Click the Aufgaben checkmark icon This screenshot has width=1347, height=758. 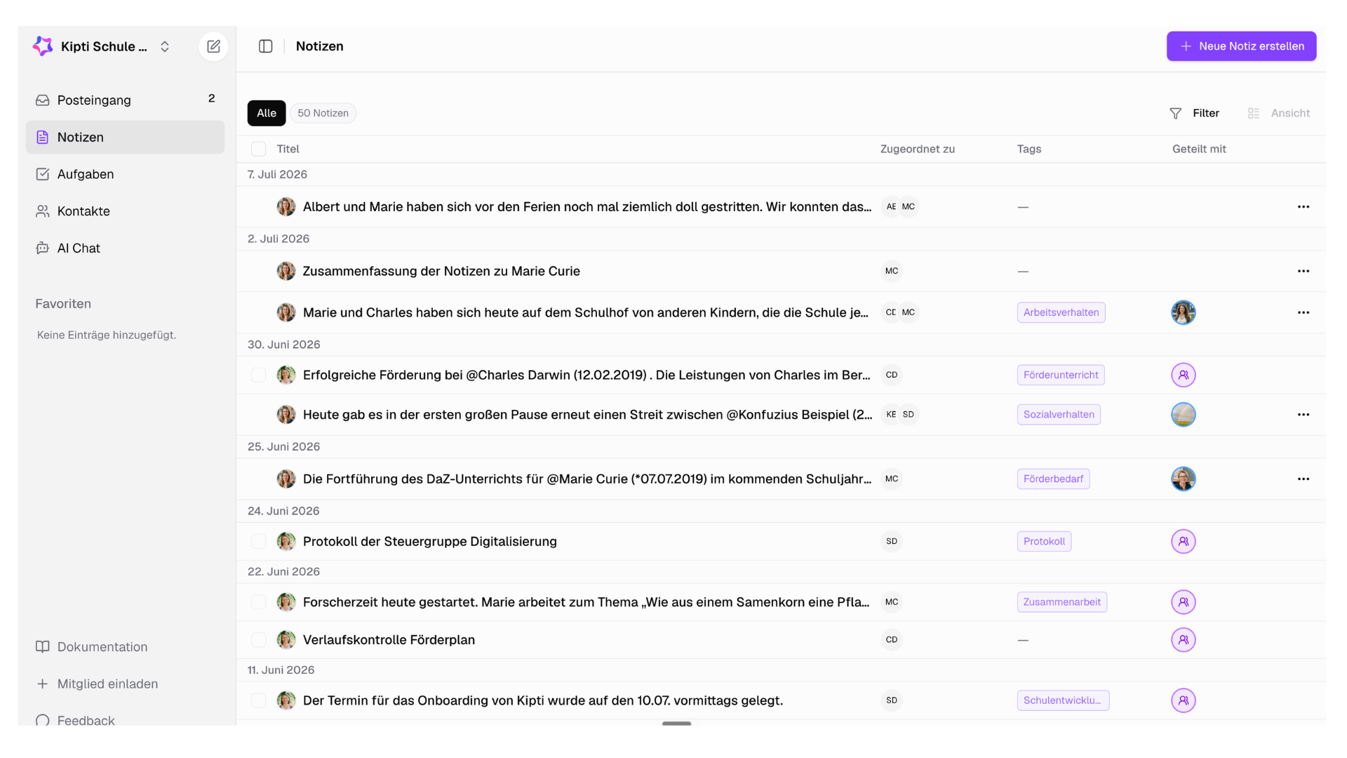[43, 174]
